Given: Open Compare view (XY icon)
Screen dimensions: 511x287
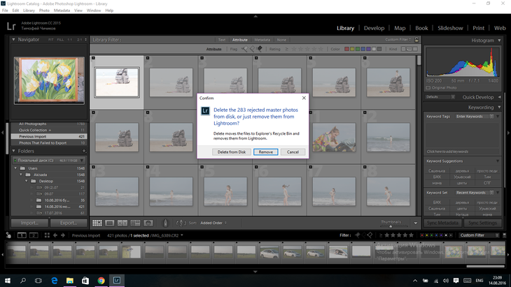Looking at the screenshot, I should tap(122, 223).
